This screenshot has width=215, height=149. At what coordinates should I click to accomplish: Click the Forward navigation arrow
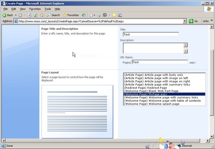[20, 15]
